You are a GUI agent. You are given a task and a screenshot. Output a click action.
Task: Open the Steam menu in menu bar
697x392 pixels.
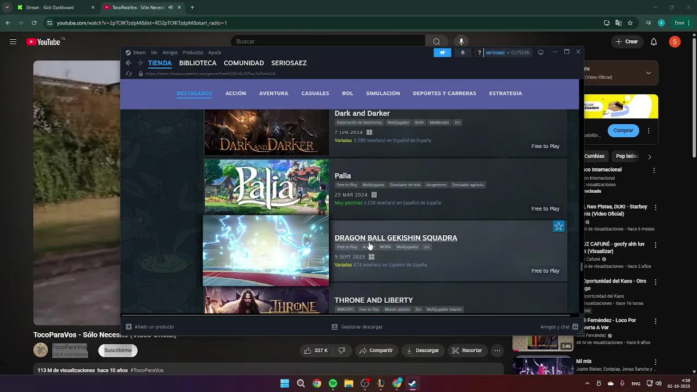pos(139,53)
